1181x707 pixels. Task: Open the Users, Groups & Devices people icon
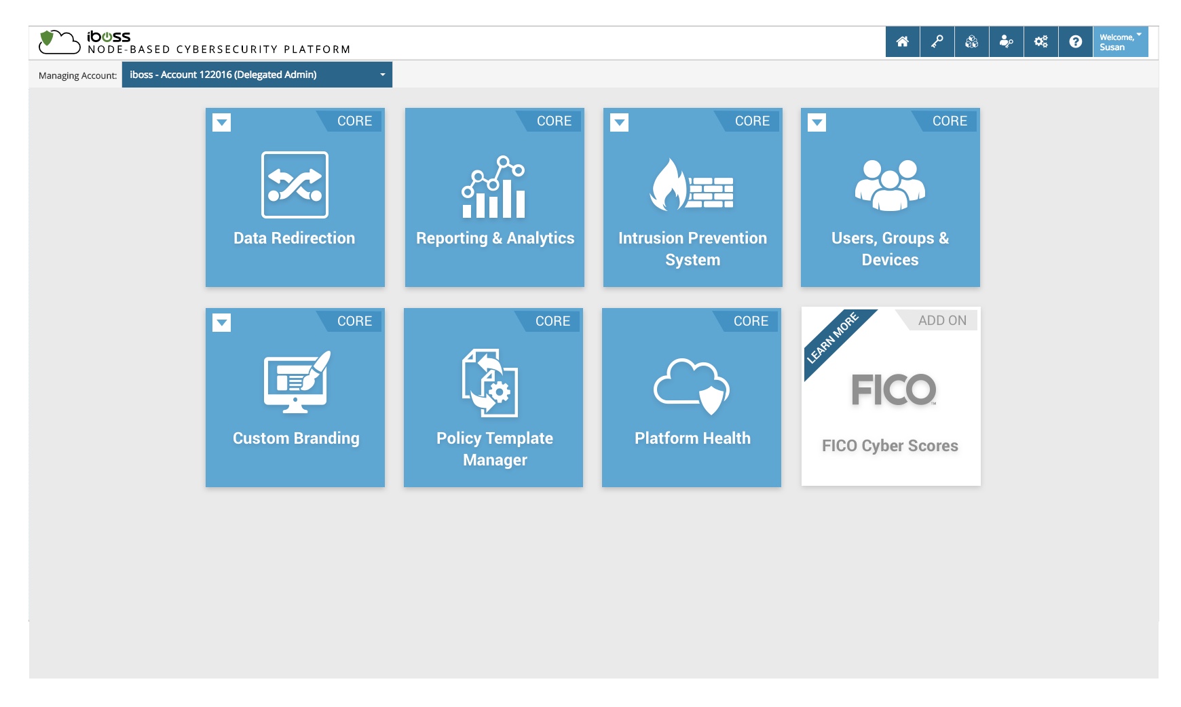pos(890,185)
